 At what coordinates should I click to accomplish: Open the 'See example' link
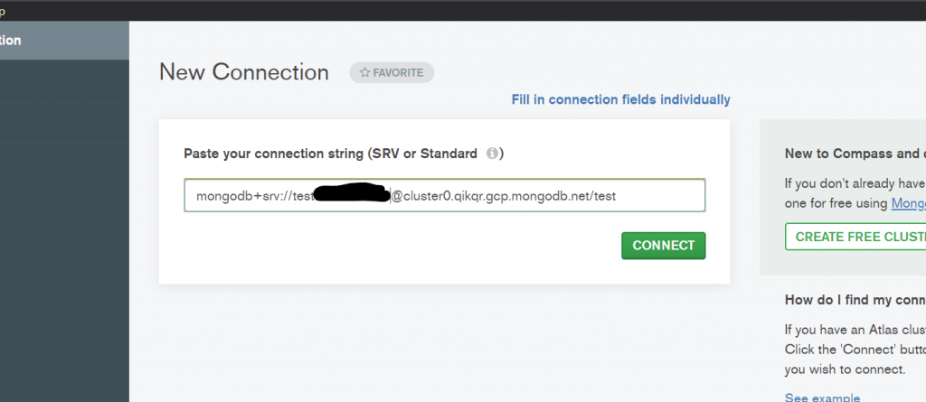point(821,397)
